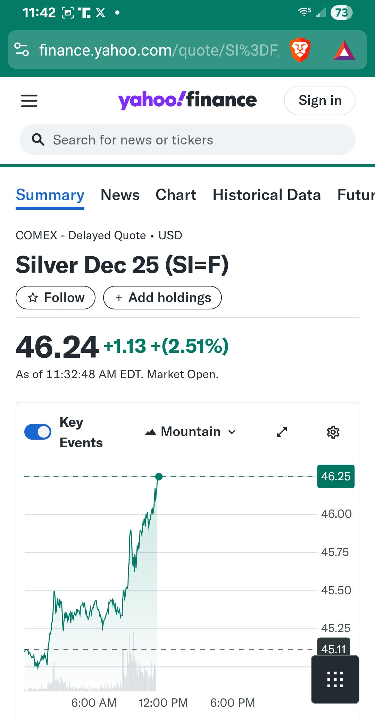
Task: Expand the Mountain chart type dropdown
Action: (191, 432)
